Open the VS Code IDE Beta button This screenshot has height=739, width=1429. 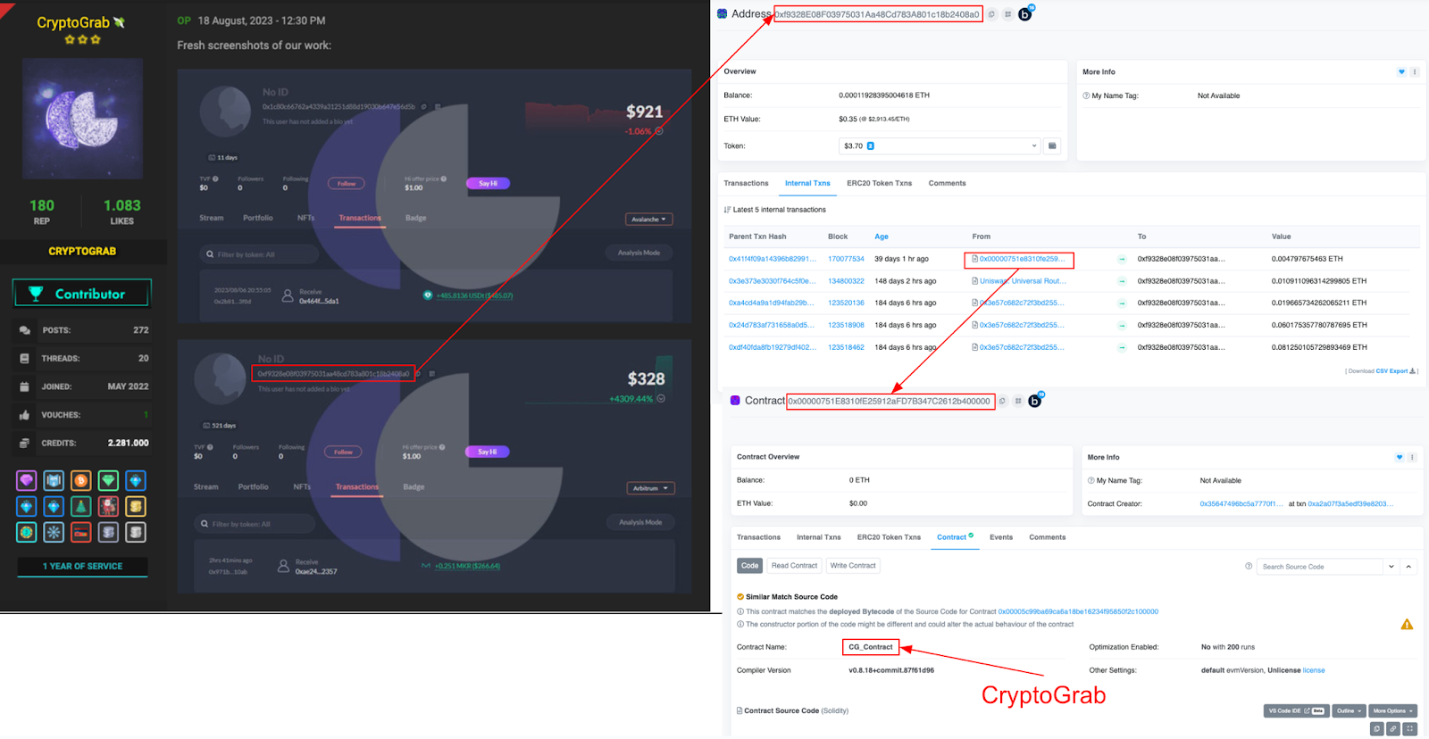[1297, 711]
